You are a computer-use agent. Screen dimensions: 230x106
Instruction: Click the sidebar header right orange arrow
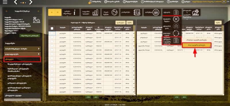point(38,11)
